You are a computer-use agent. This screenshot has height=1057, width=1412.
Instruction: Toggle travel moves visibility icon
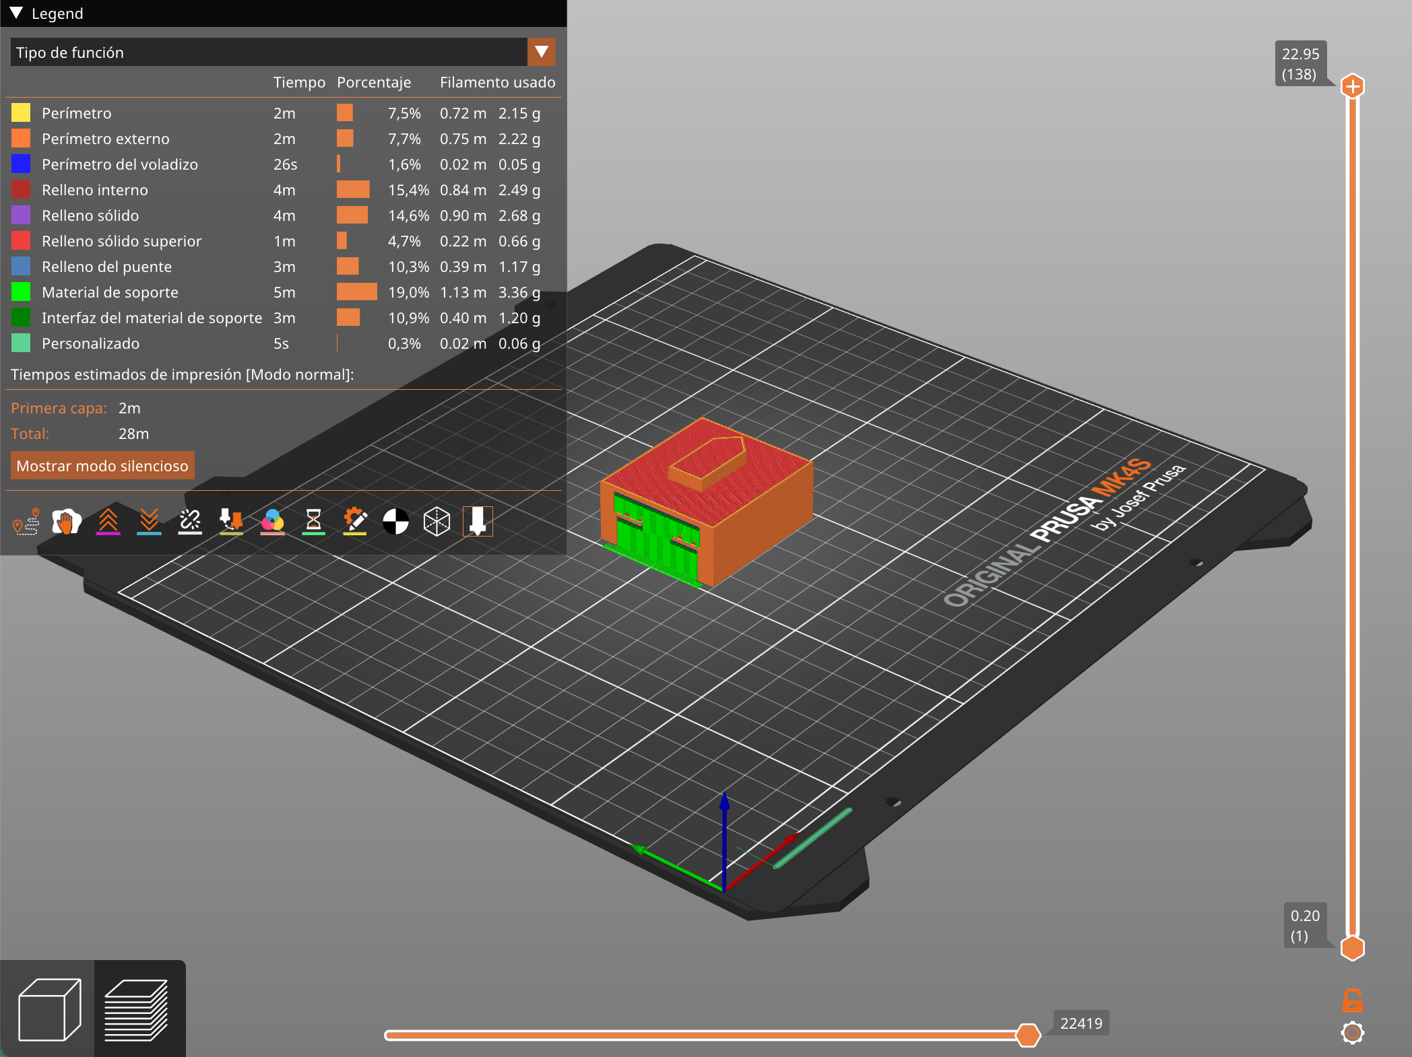(x=26, y=522)
